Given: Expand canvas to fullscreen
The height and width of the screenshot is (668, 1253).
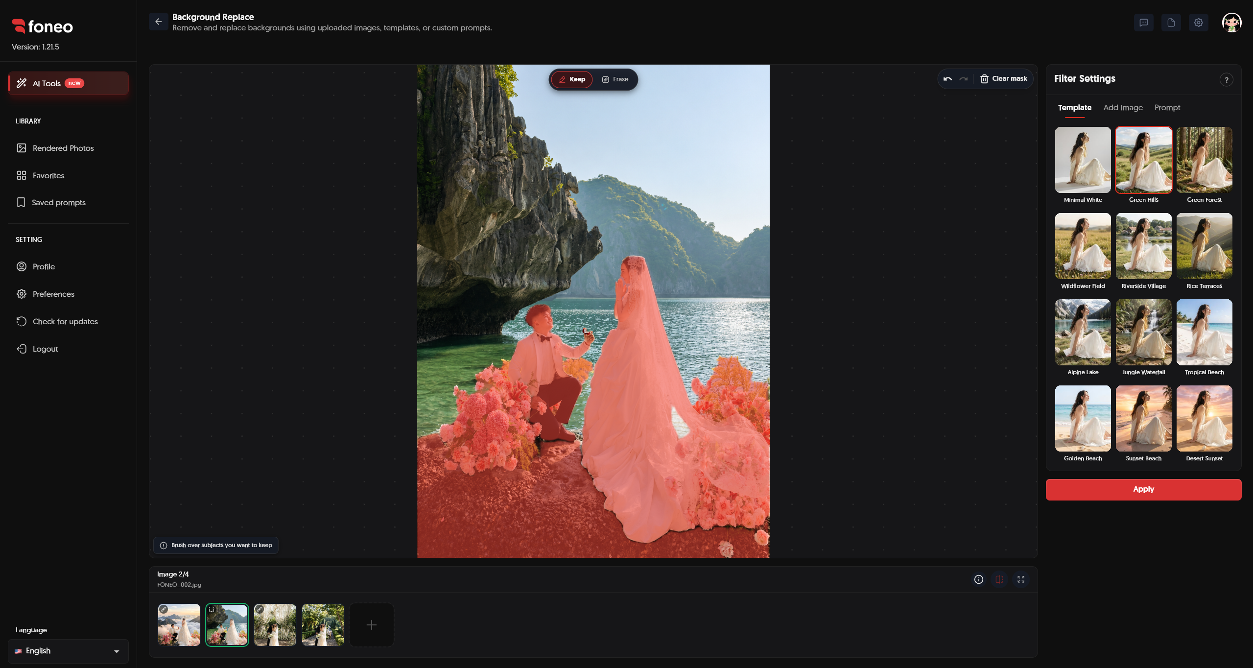Looking at the screenshot, I should pos(1021,579).
